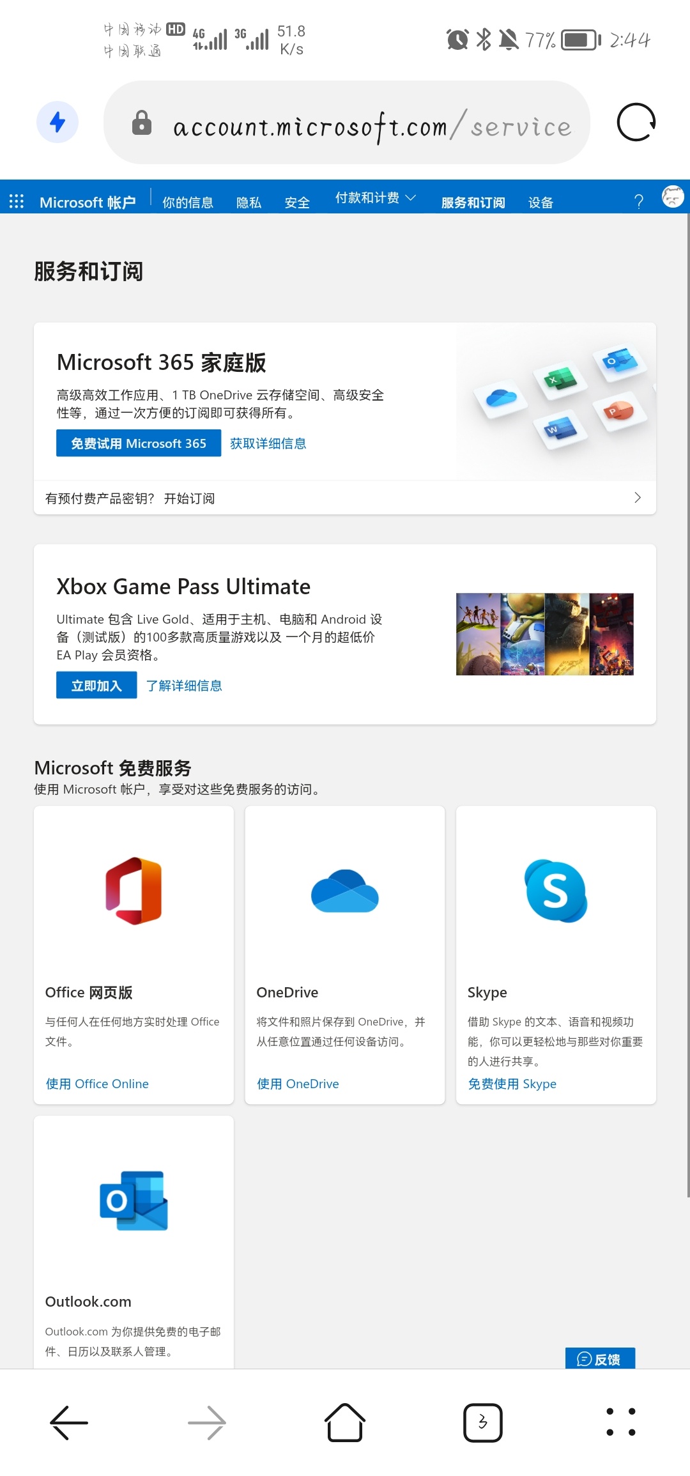Expand 有预付费产品密钥 row chevron
Image resolution: width=690 pixels, height=1476 pixels.
[x=637, y=498]
